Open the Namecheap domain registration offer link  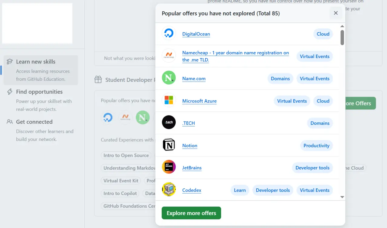[236, 56]
